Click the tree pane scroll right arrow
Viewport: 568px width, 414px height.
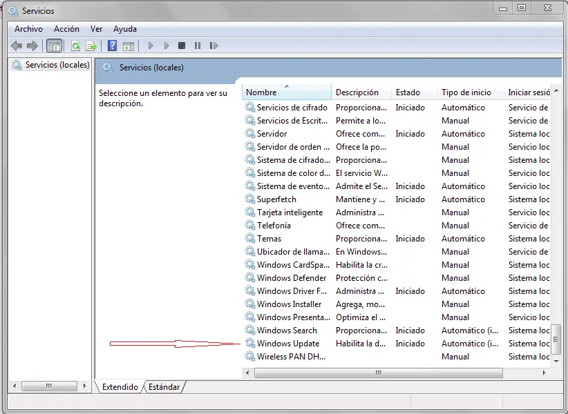pyautogui.click(x=85, y=386)
